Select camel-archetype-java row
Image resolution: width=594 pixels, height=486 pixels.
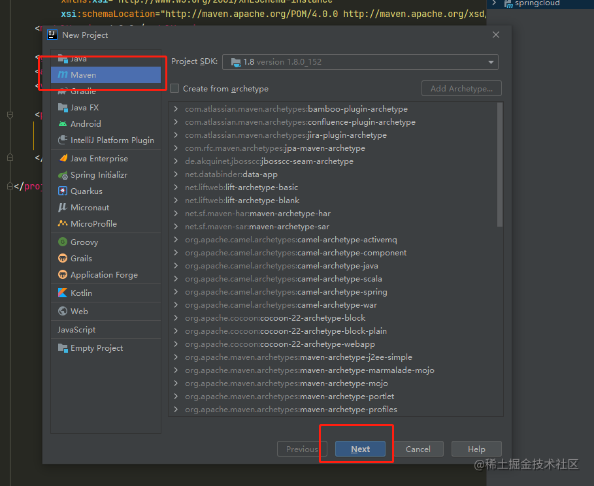pos(333,266)
